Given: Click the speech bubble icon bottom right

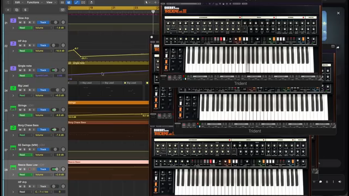Looking at the screenshot, I should [321, 181].
